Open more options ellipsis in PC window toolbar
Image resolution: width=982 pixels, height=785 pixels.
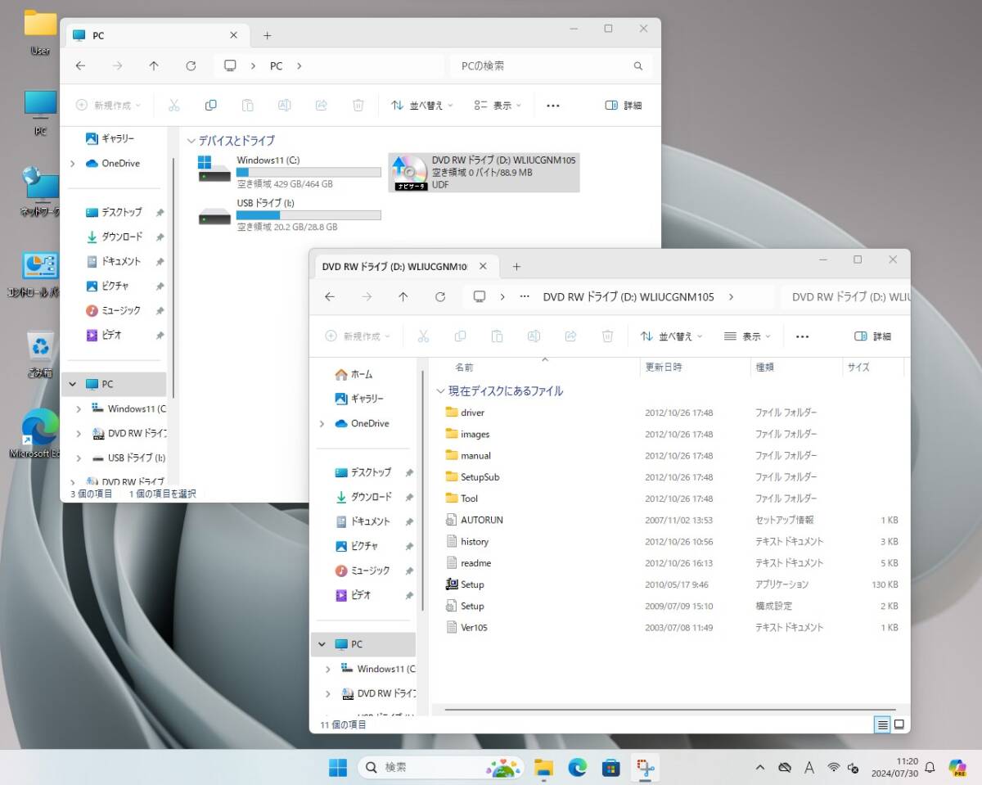(553, 106)
